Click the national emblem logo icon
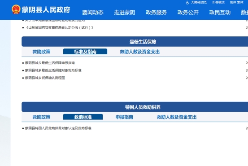 (x=16, y=9)
